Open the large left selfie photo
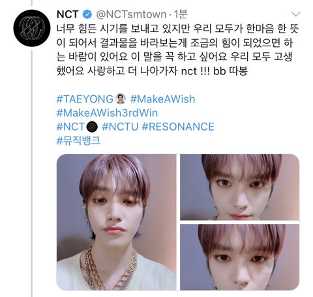Screen dimensions: 313x297 pyautogui.click(x=117, y=222)
